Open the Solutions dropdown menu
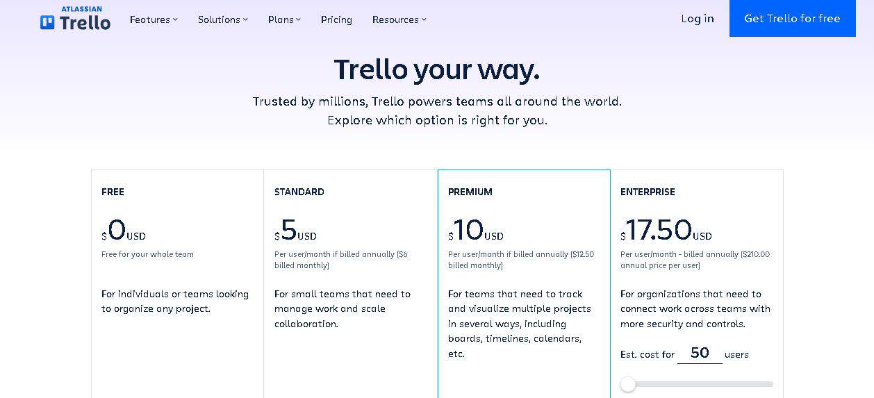874x398 pixels. coord(222,19)
